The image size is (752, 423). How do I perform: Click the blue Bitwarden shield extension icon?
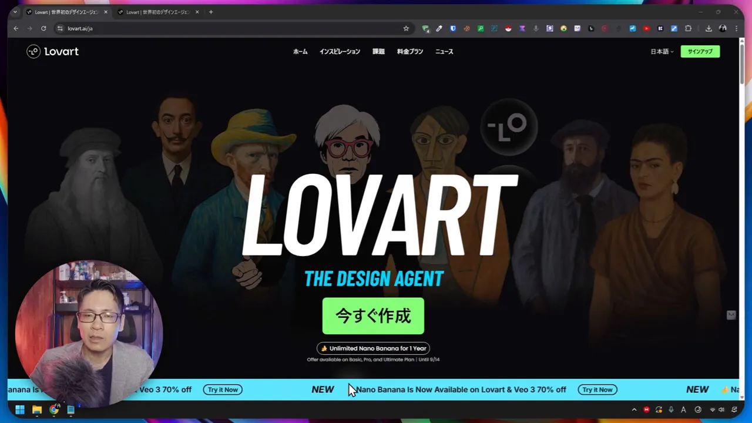(x=453, y=28)
